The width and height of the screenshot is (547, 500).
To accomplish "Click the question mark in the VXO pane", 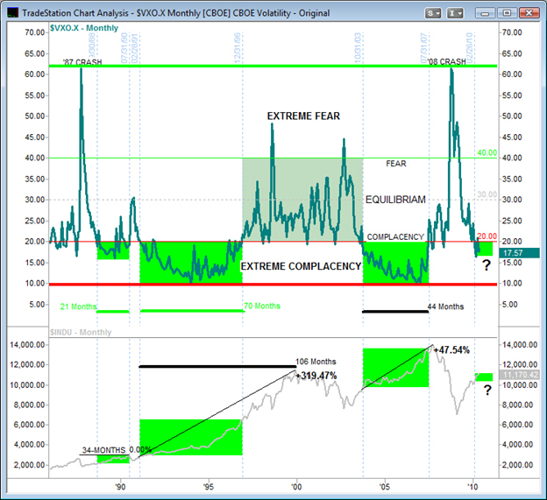I will tap(487, 266).
